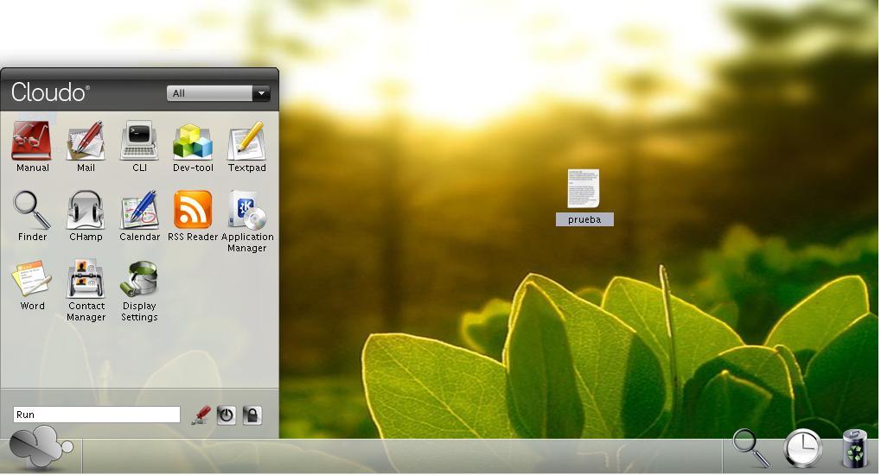The height and width of the screenshot is (475, 881).
Task: Open the CLI terminal icon
Action: click(139, 142)
